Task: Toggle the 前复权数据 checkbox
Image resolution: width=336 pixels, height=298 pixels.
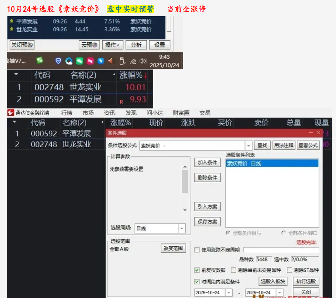Action: (197, 270)
